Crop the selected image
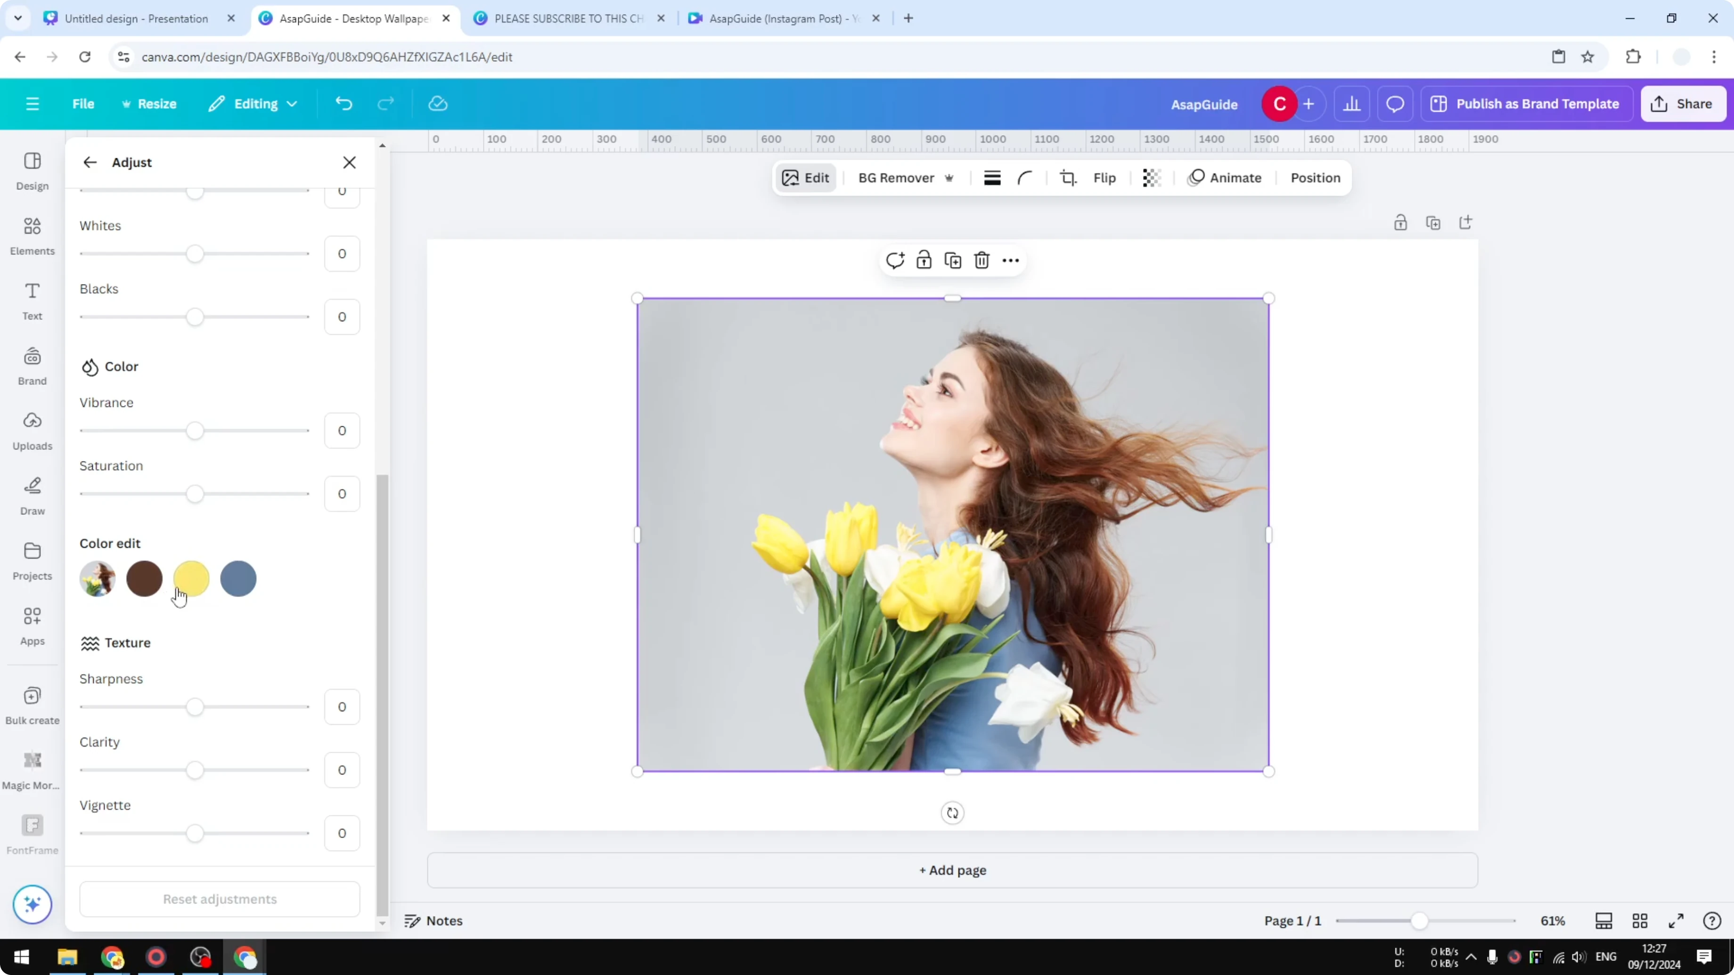This screenshot has width=1734, height=975. tap(1069, 178)
